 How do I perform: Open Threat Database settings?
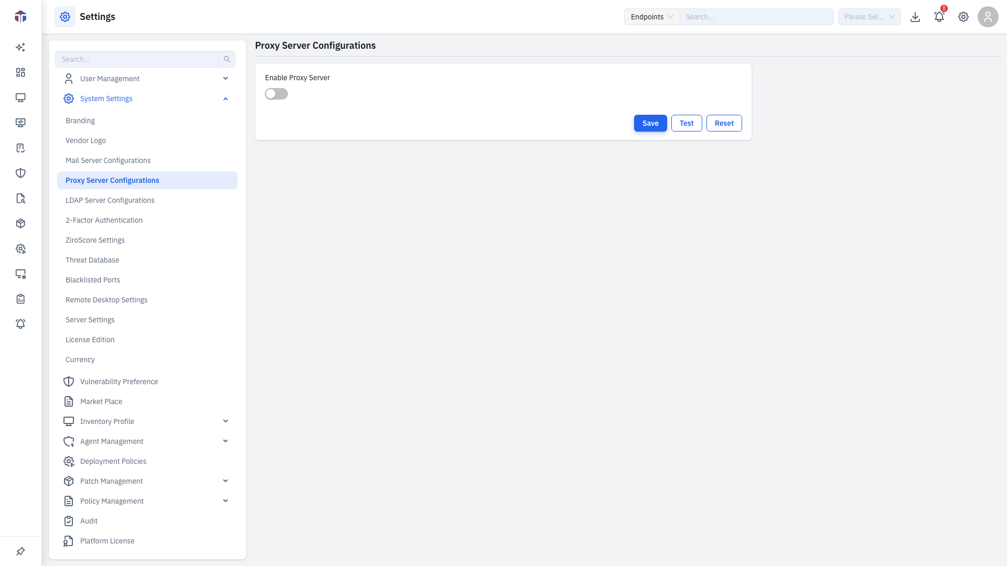point(92,260)
